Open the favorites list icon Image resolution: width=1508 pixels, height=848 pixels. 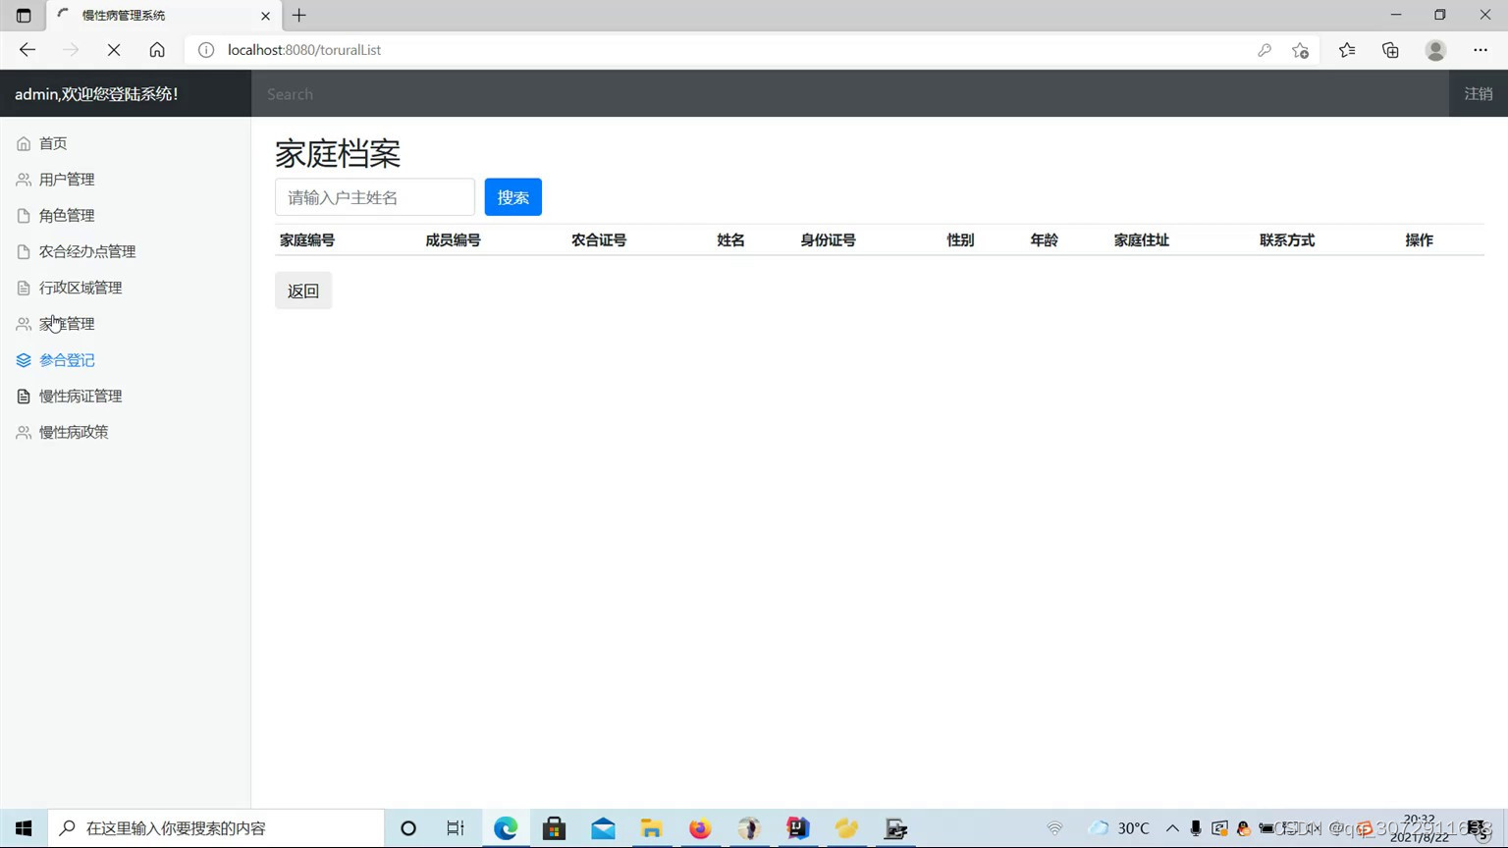(x=1347, y=50)
